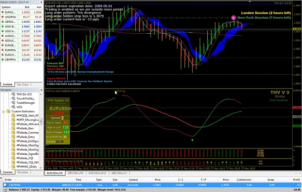Collapse the Custom Indicators tree node
The height and width of the screenshot is (192, 302).
(3, 111)
